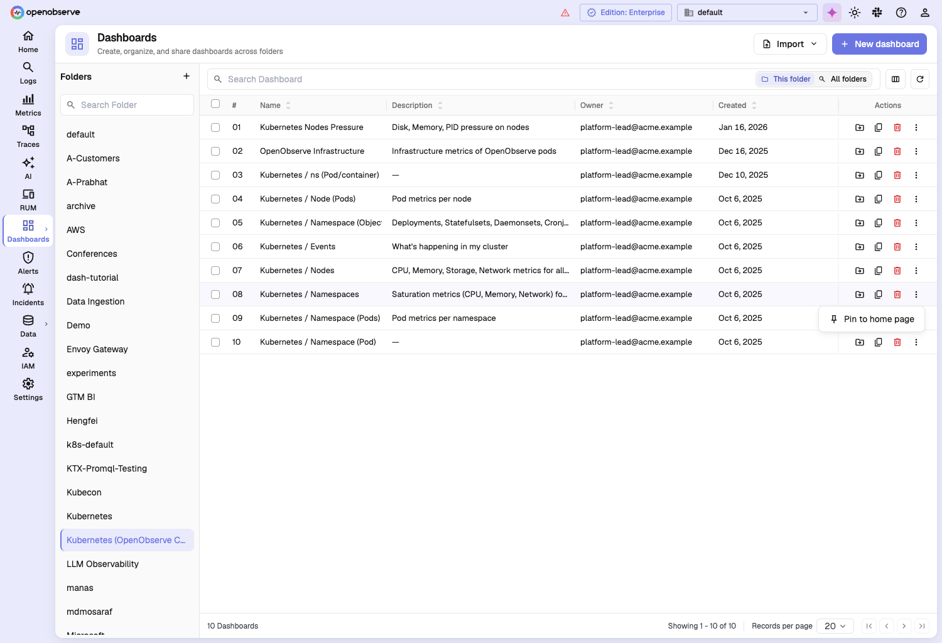The image size is (942, 643).
Task: Go to last page of results
Action: click(922, 626)
